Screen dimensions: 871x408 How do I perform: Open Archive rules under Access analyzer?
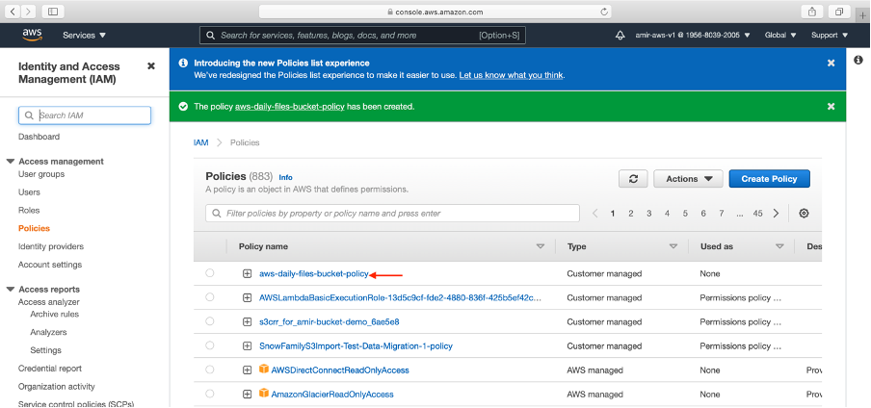(x=54, y=315)
